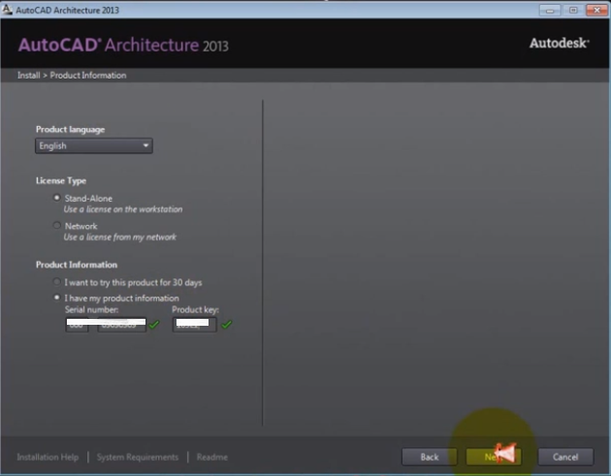Screen dimensions: 611x476
Task: Click the Product key field
Action: point(194,325)
